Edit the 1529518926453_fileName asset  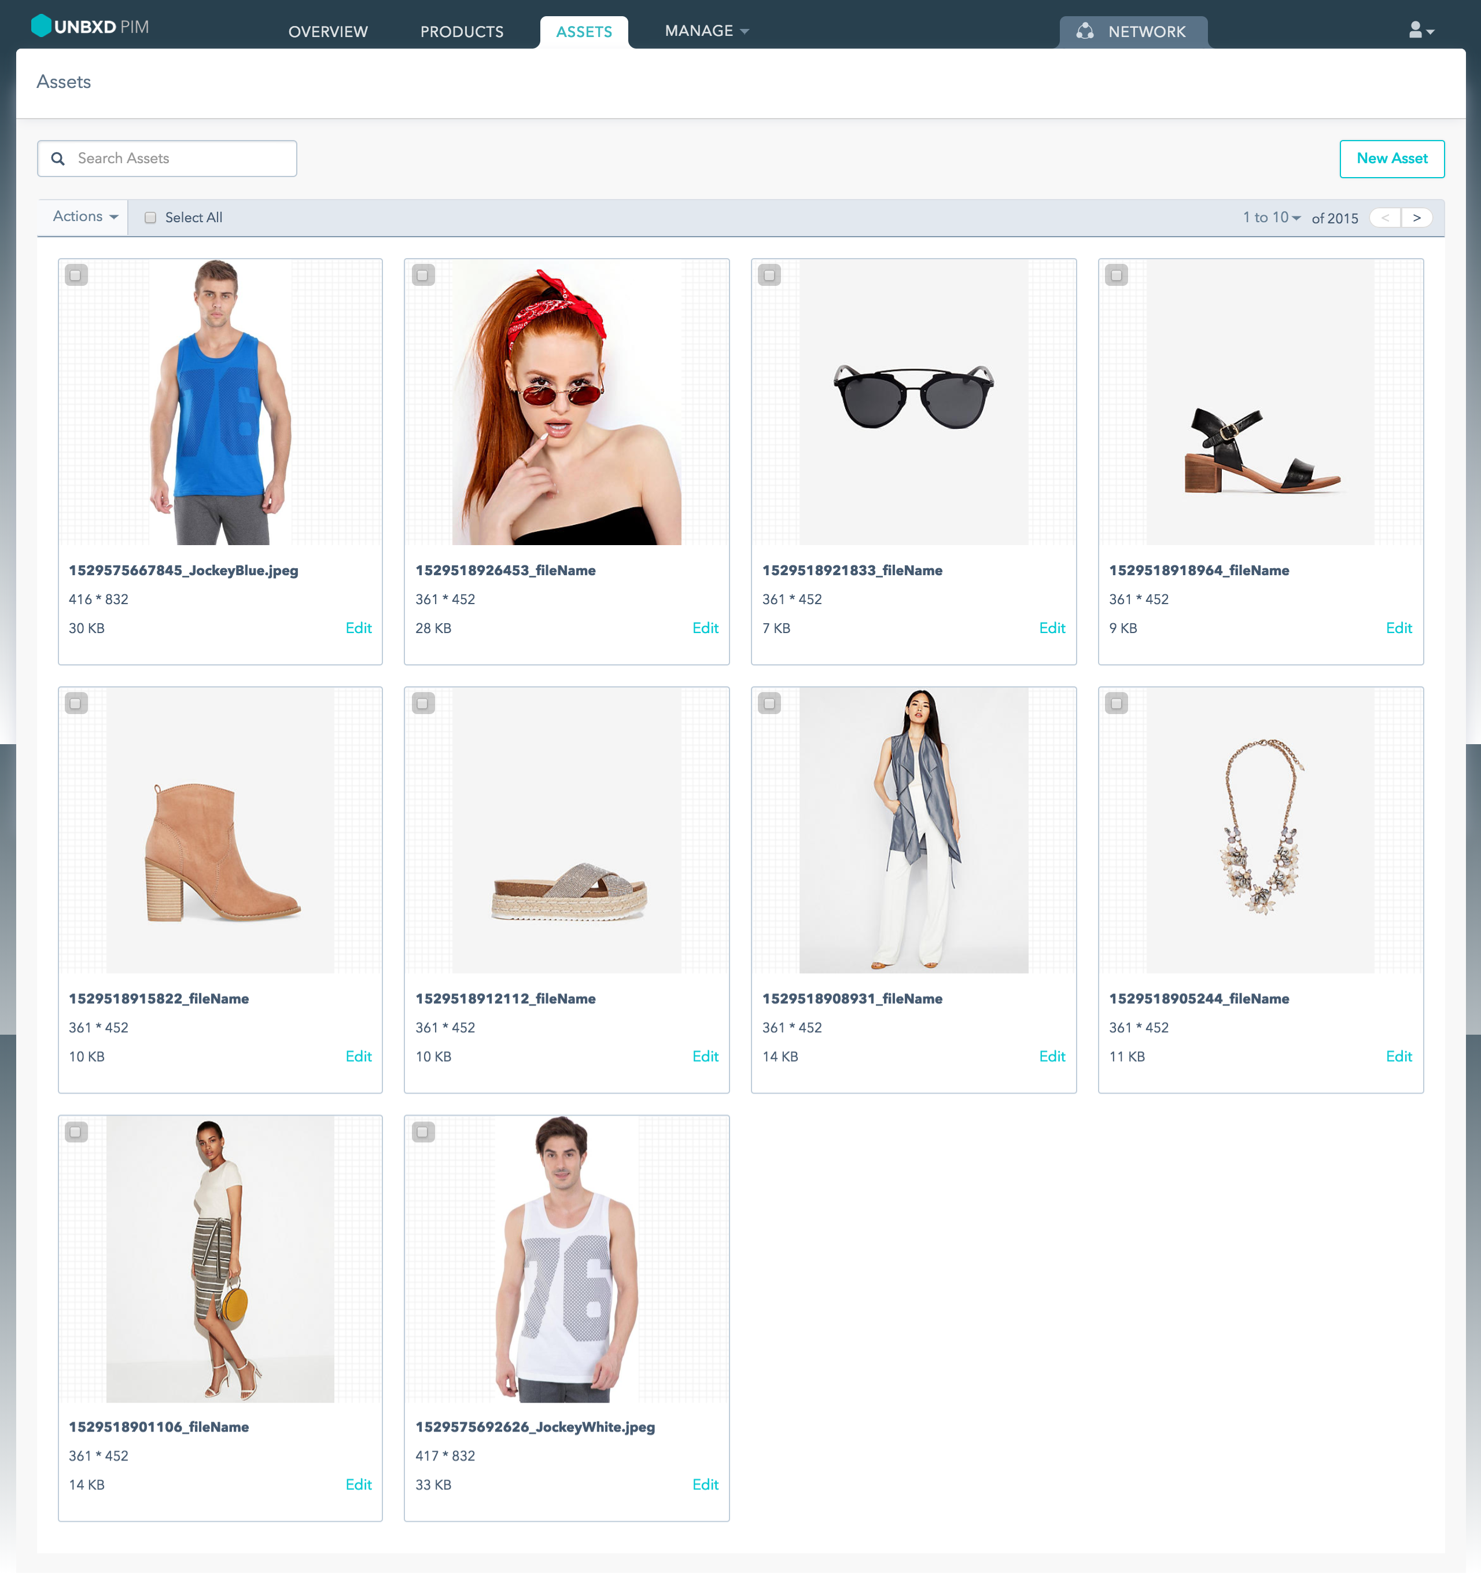[705, 628]
